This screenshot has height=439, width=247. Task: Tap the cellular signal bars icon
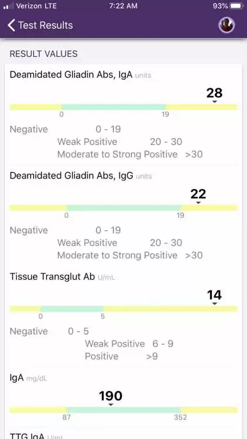(8, 6)
